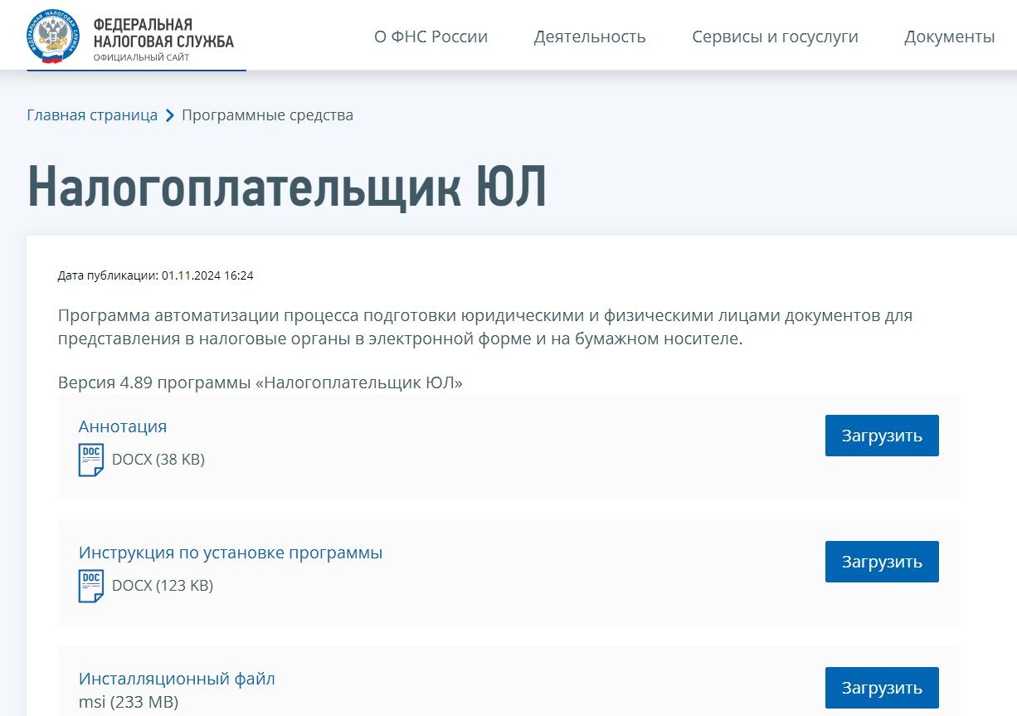Image resolution: width=1017 pixels, height=716 pixels.
Task: Click the DOCX icon next to Аннотация
Action: pos(91,457)
